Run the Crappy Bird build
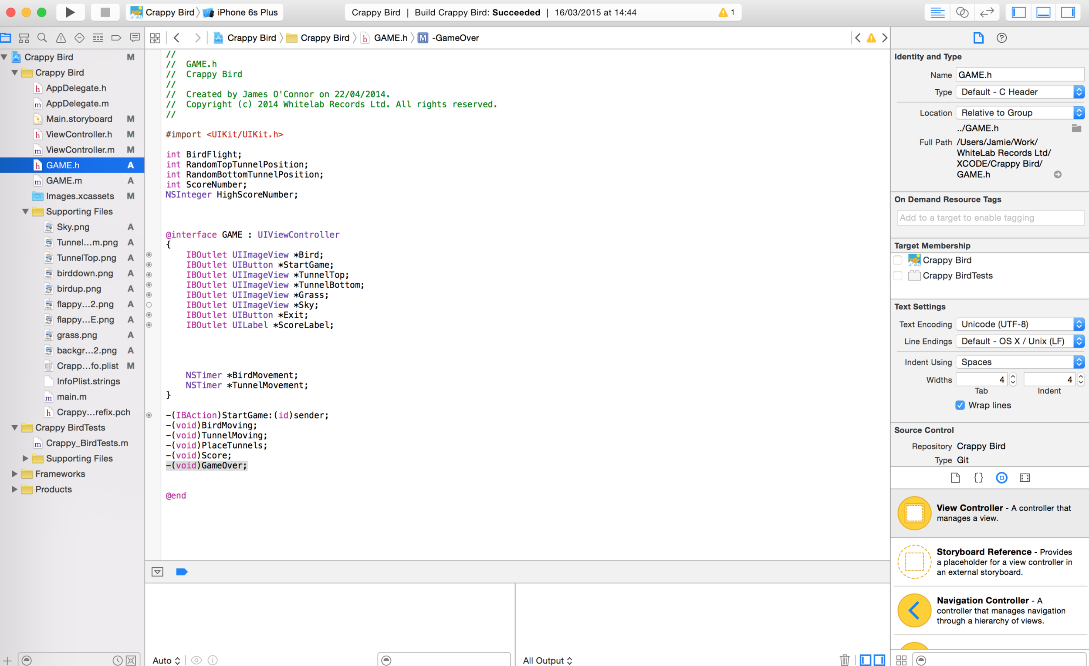This screenshot has width=1089, height=666. click(x=70, y=12)
